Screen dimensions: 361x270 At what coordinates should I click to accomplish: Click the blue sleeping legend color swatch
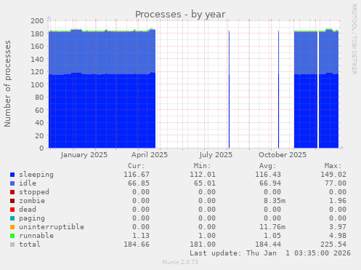12,175
